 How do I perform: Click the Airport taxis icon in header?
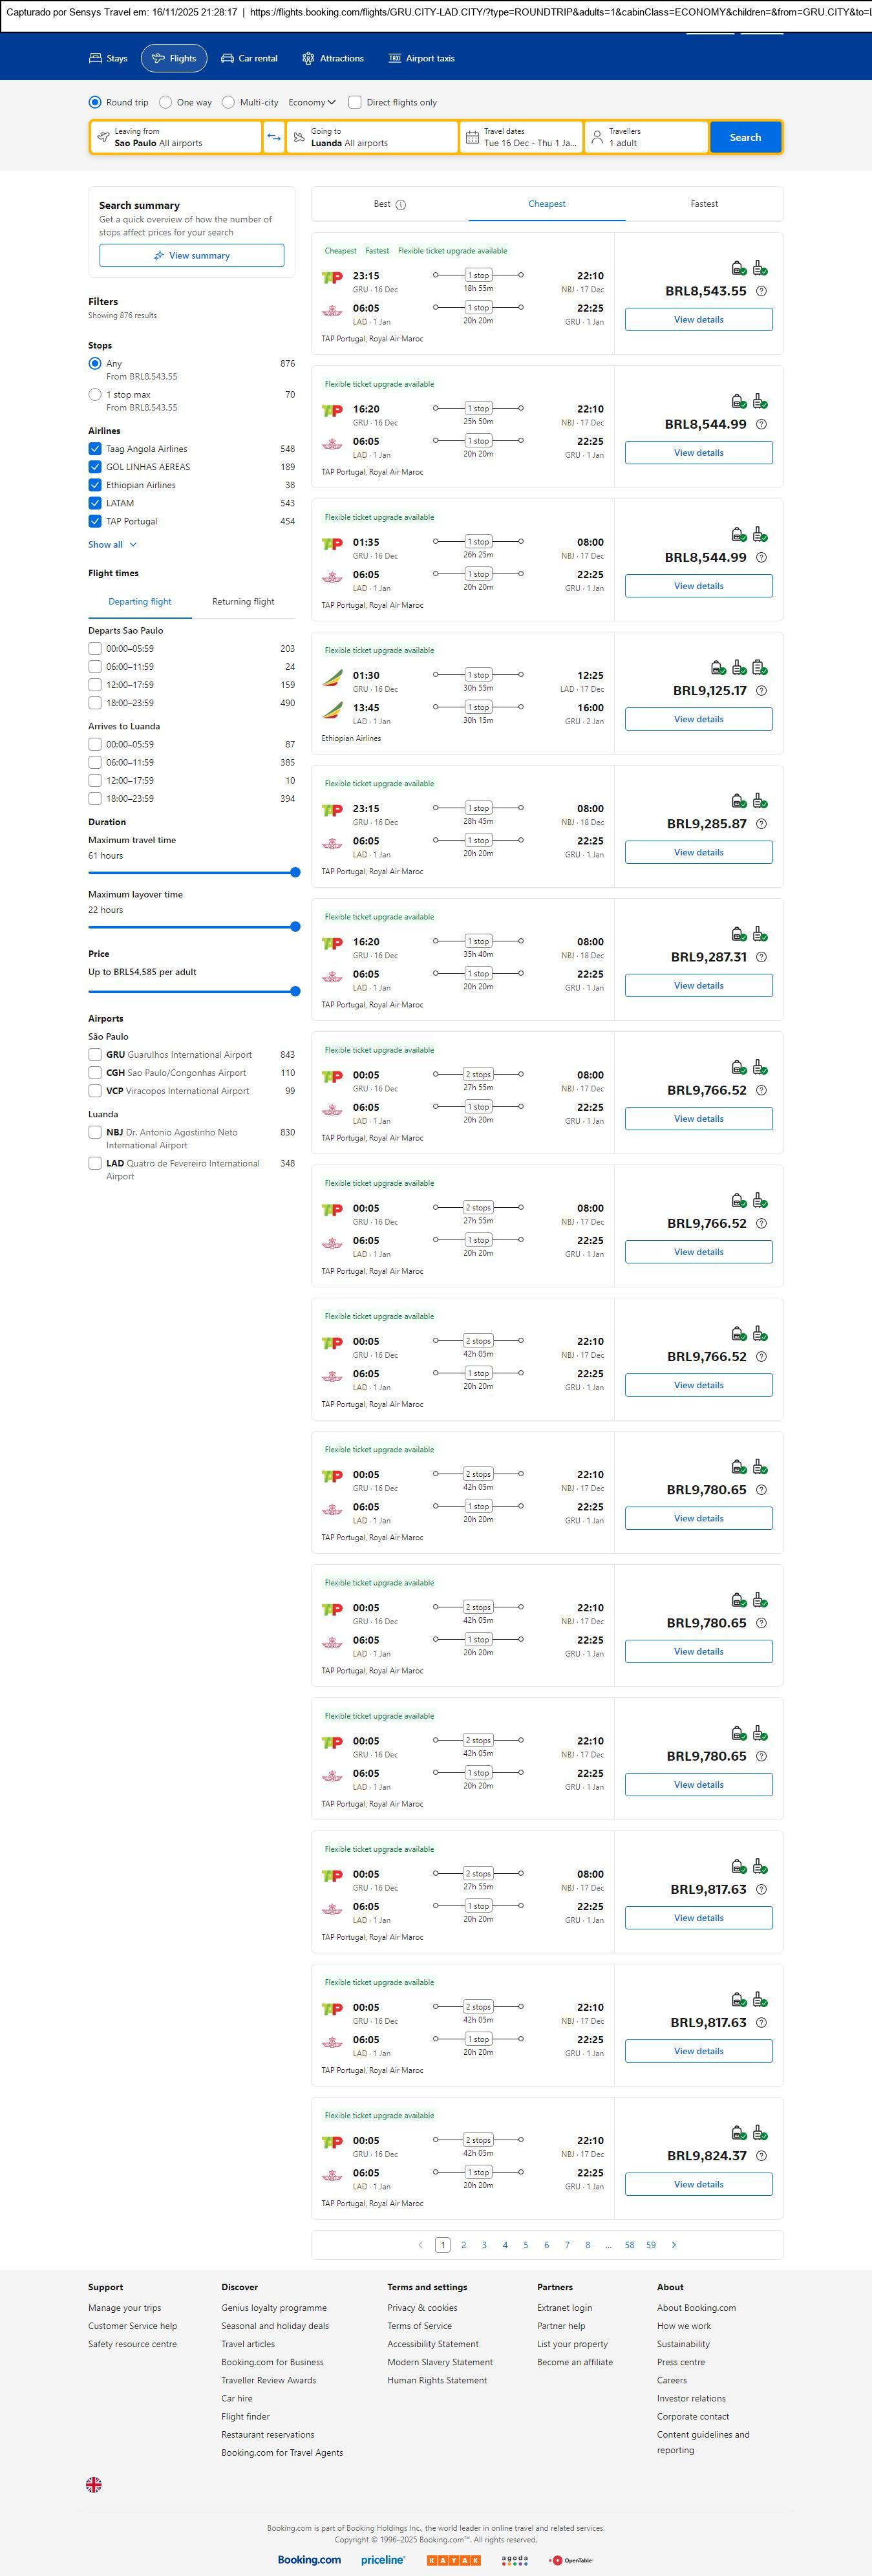coord(395,59)
